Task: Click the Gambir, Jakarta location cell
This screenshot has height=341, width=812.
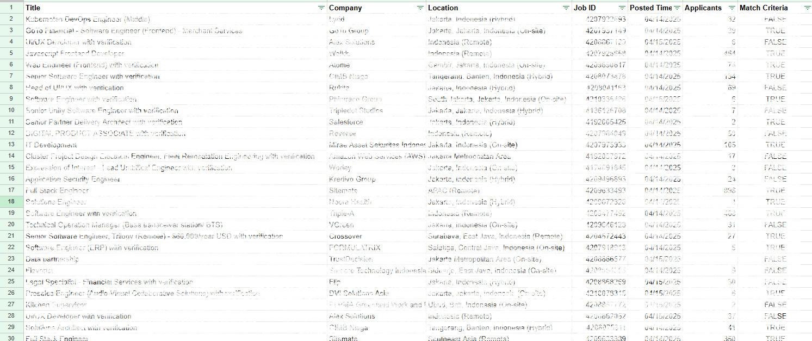Action: [499, 65]
